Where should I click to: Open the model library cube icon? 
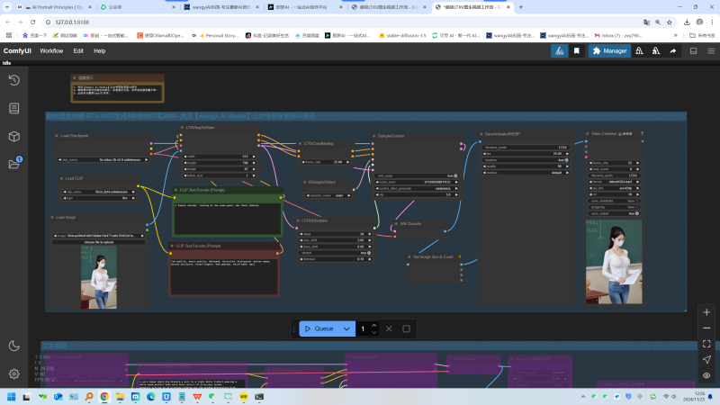13,136
